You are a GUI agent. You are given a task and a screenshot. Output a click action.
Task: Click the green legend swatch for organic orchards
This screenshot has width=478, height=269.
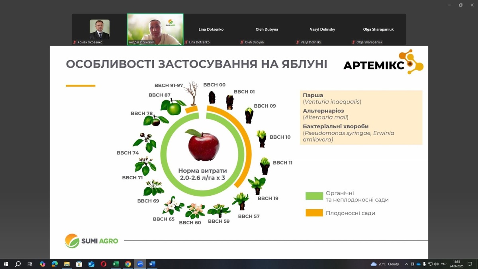point(314,196)
